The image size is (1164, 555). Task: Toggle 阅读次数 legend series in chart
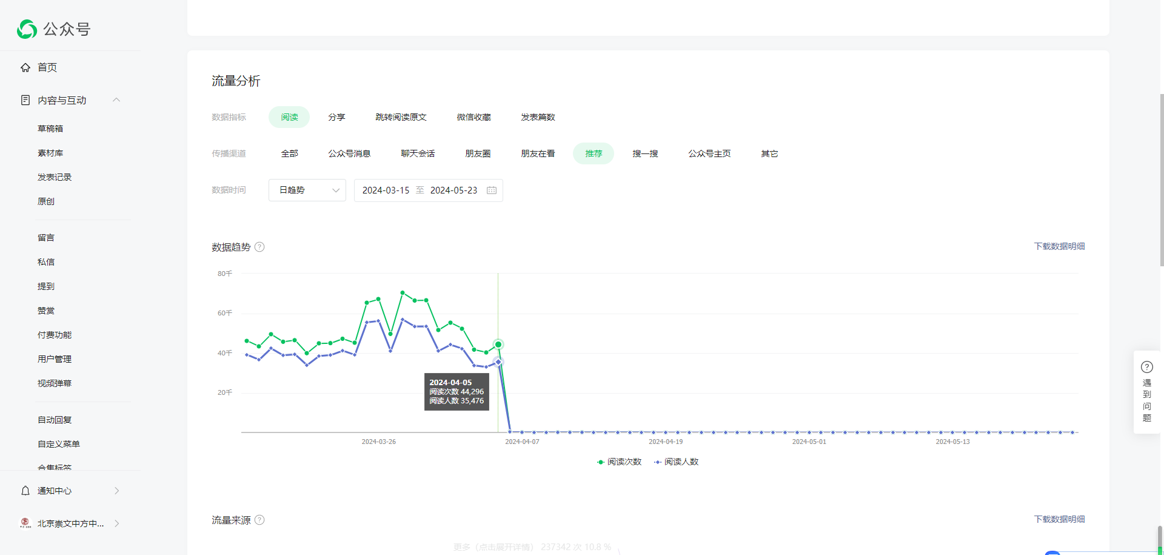(x=619, y=462)
